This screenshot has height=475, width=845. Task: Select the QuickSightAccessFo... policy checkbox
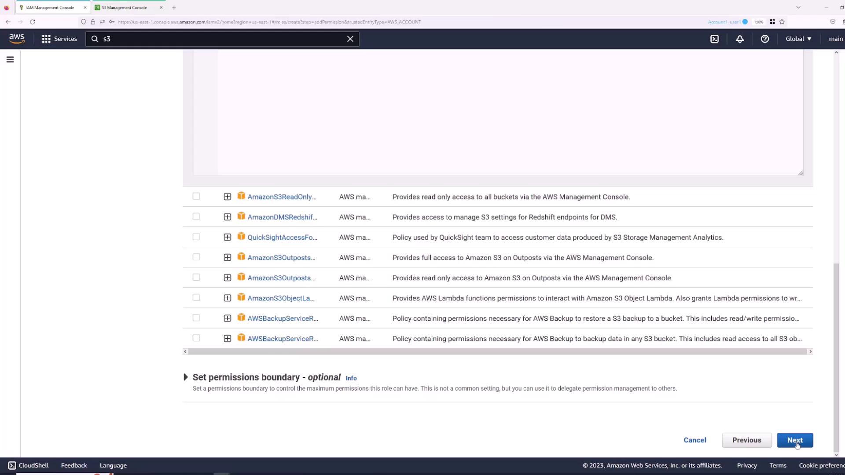point(196,237)
